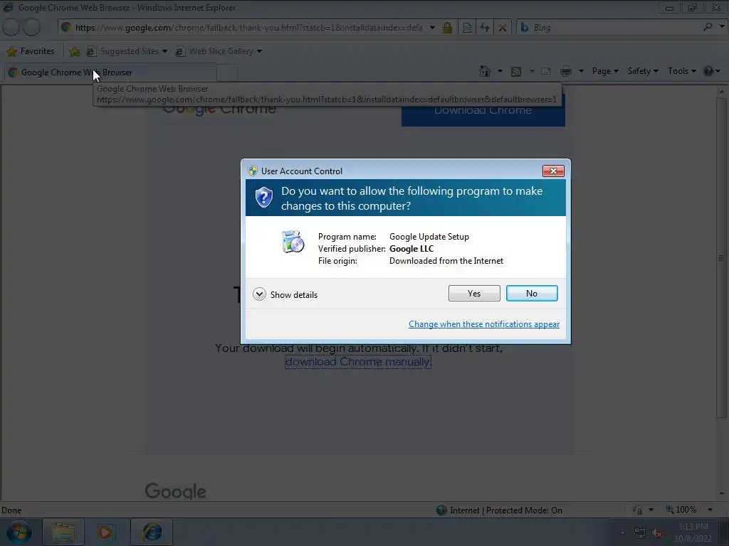729x546 pixels.
Task: Open the address bar history dropdown arrow
Action: pyautogui.click(x=432, y=28)
